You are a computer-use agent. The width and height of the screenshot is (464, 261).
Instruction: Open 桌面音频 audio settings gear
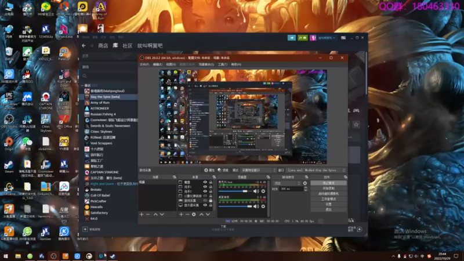[x=263, y=206]
